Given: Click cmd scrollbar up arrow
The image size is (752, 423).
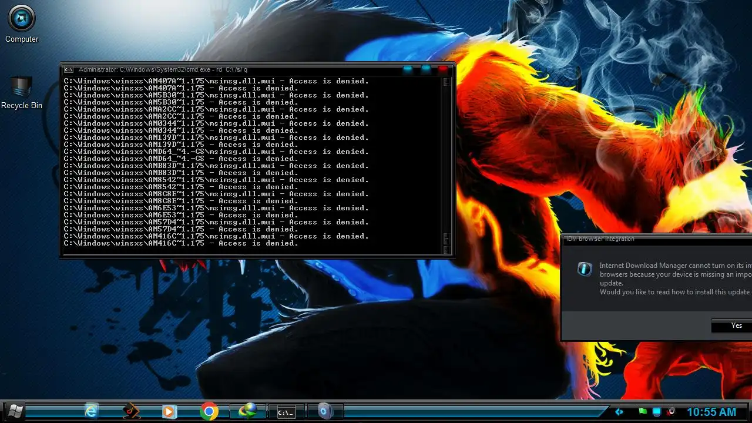Looking at the screenshot, I should (x=446, y=82).
